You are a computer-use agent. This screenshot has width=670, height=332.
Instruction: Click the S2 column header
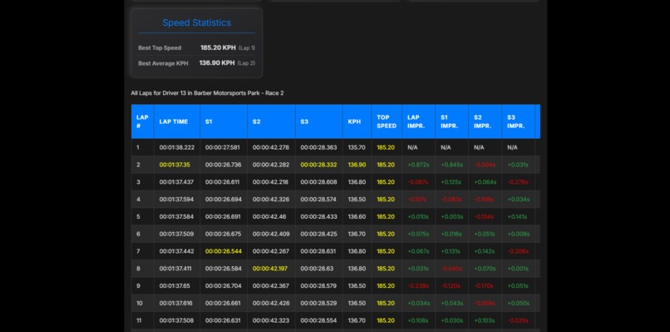271,121
